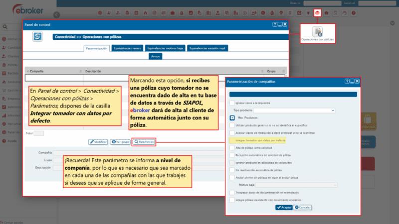Click the dollar sign icon in top toolbar
Viewport: 399px width, 224px height.
290,13
